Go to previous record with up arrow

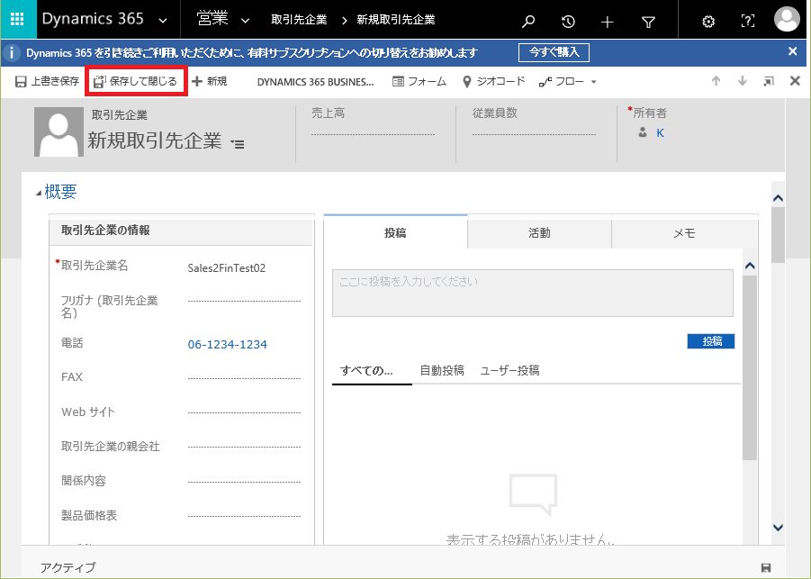click(x=716, y=81)
